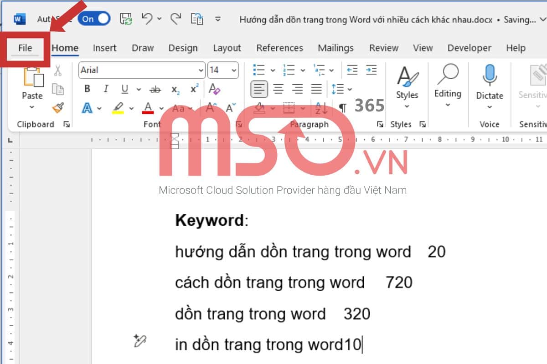Cut the selection with the scissors icon
Viewport: 547px width, 364px height.
tap(58, 71)
